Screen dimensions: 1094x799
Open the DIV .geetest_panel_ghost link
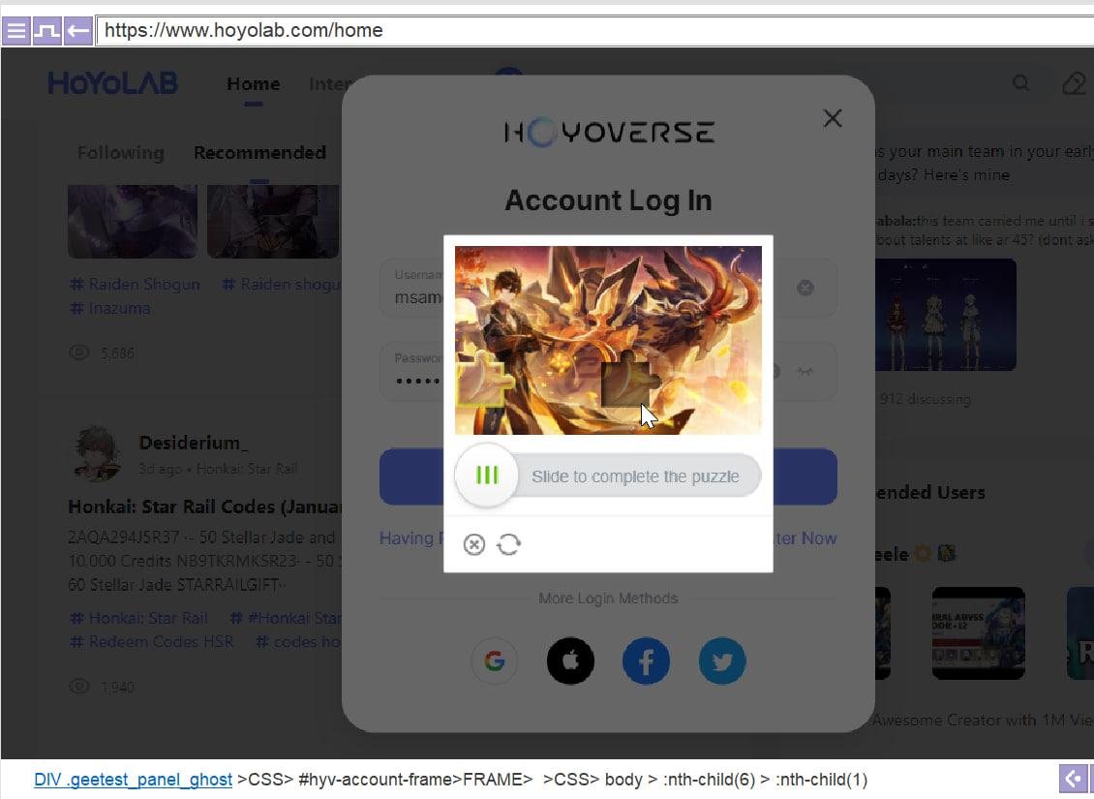point(133,780)
